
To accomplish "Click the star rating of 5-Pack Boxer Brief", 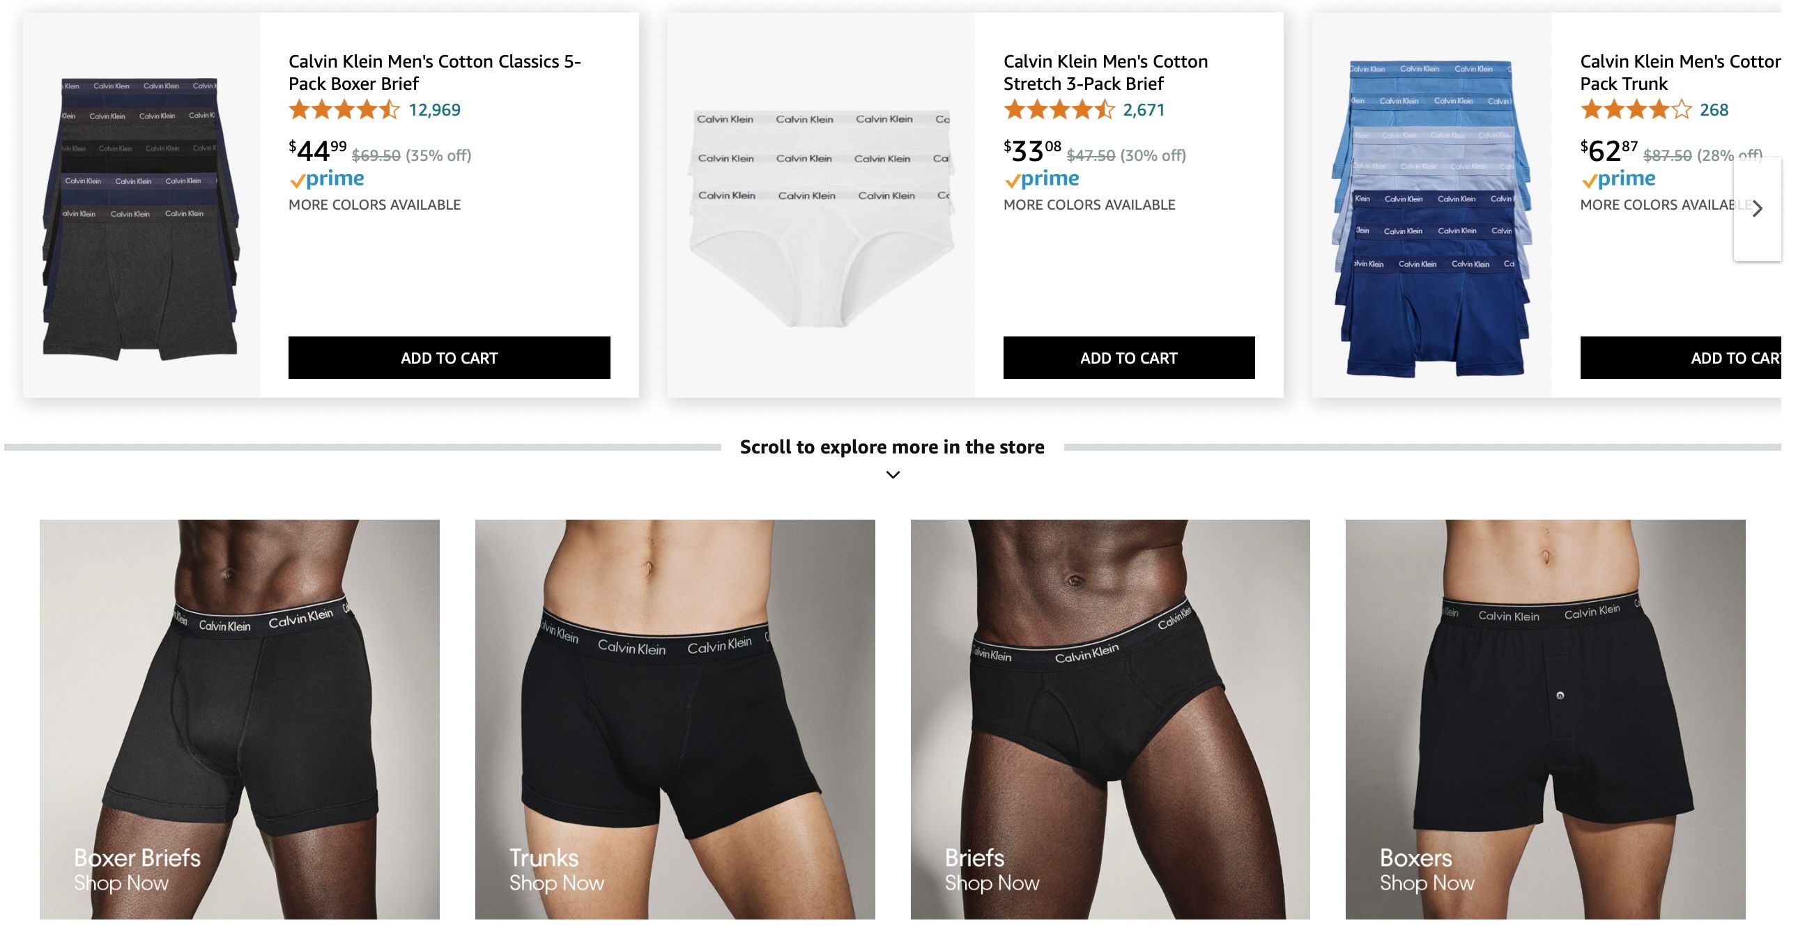I will click(x=344, y=110).
